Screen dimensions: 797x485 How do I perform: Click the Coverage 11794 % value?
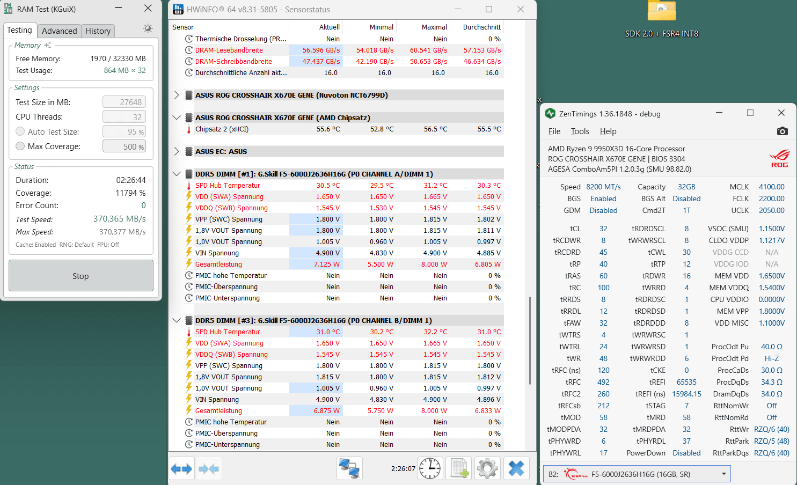tap(130, 193)
